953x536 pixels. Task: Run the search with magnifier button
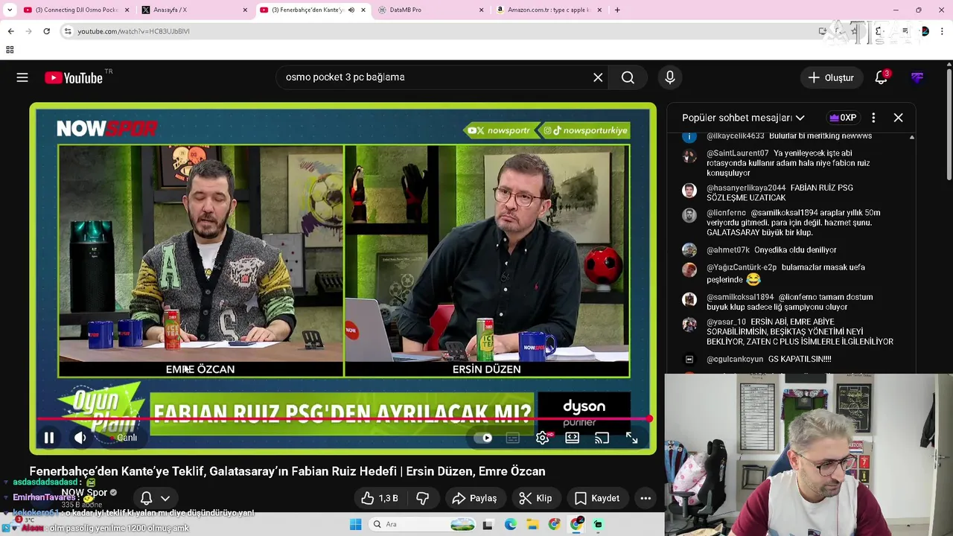click(628, 77)
